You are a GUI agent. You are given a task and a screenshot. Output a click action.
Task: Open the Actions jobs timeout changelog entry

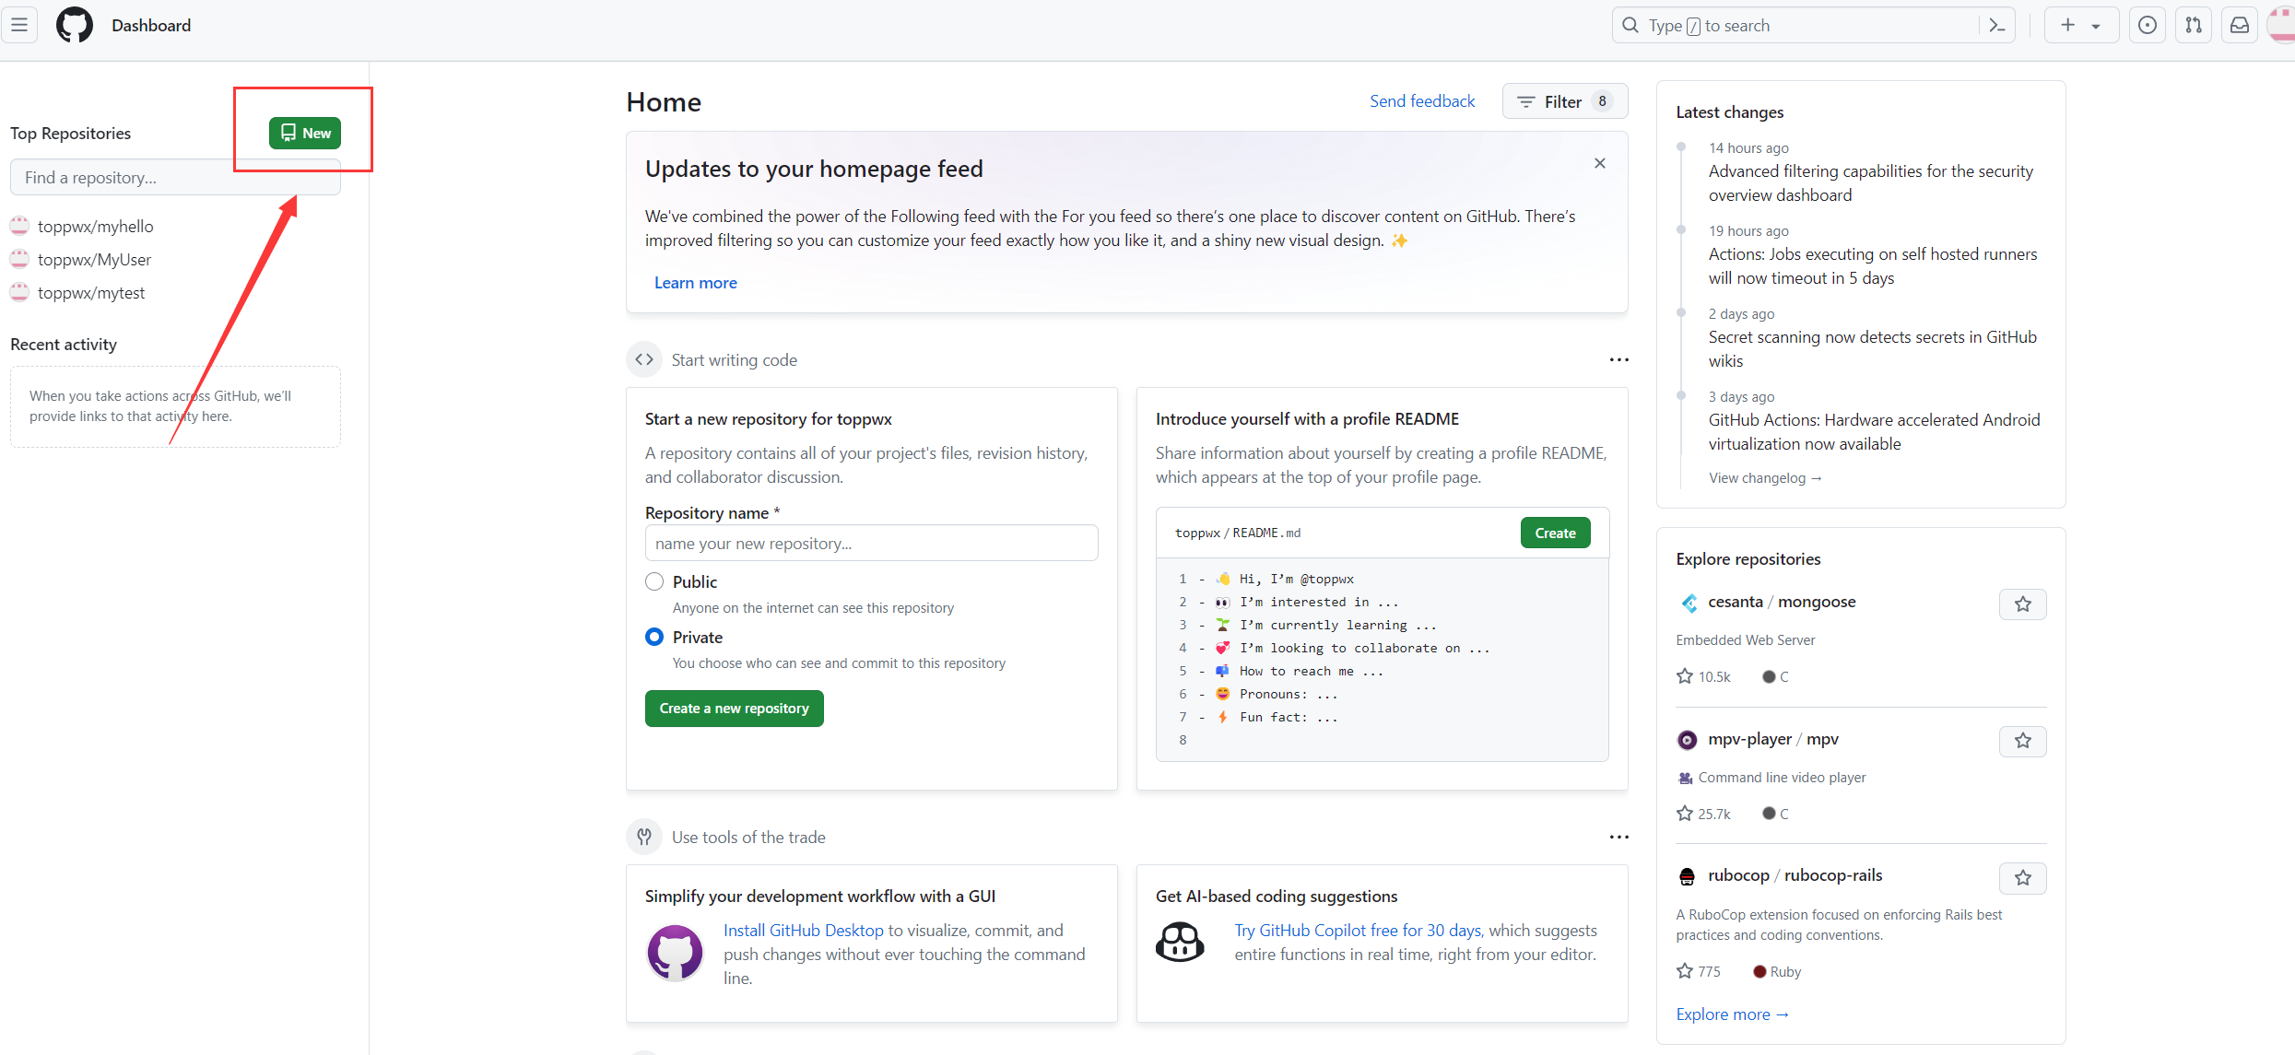(1873, 266)
